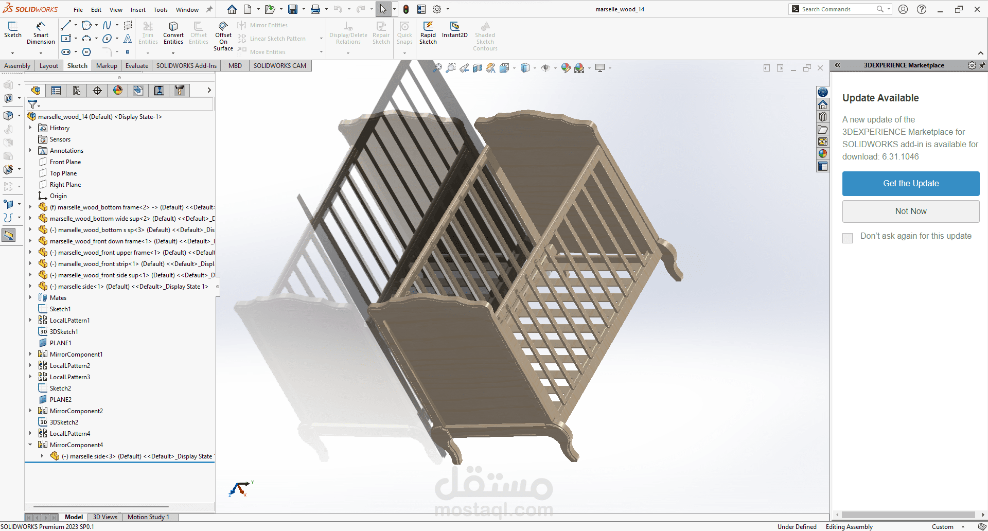Image resolution: width=988 pixels, height=531 pixels.
Task: Click the Save icon
Action: (x=293, y=9)
